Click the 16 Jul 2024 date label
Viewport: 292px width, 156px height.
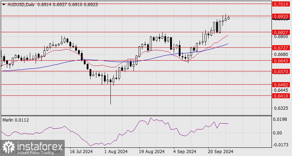click(x=81, y=152)
